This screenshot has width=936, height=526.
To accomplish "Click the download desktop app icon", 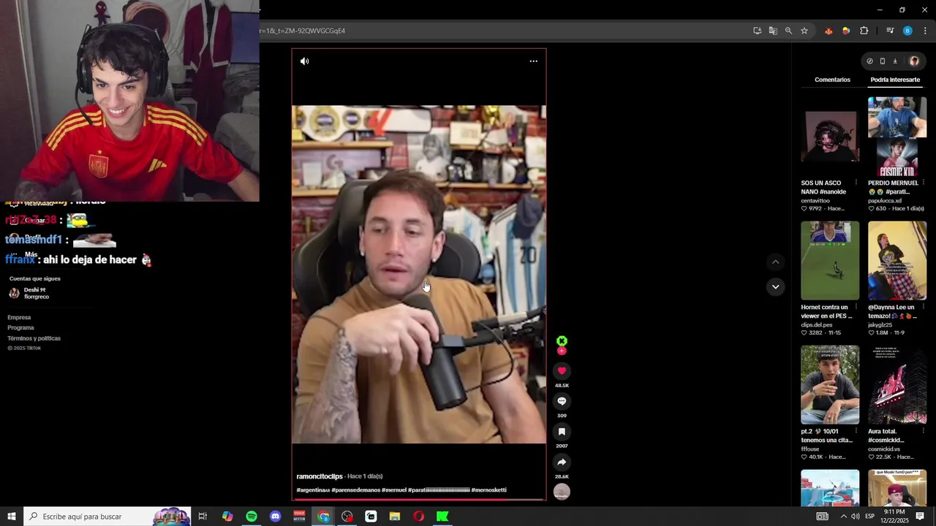I will [x=895, y=61].
